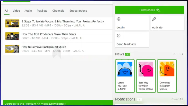Click the Notifications count badge

(140, 100)
